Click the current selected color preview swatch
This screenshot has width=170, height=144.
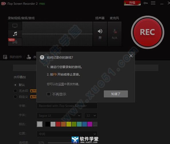point(39,124)
